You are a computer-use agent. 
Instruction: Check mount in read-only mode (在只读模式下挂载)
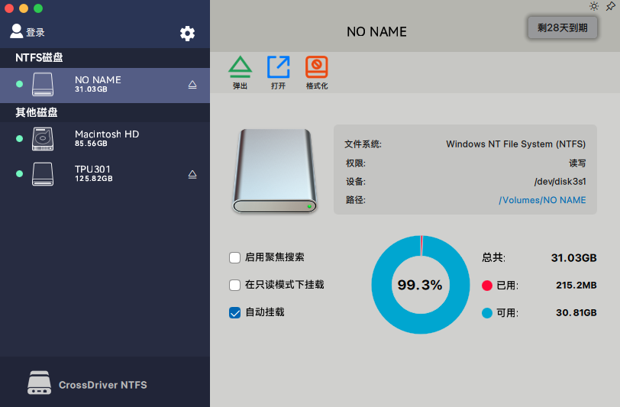coord(235,285)
